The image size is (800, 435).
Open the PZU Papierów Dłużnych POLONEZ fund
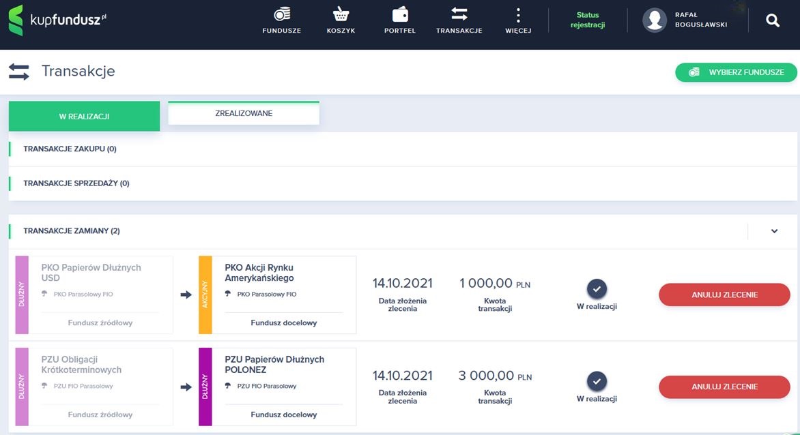[x=274, y=365]
